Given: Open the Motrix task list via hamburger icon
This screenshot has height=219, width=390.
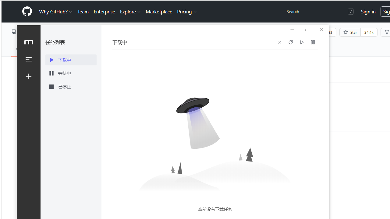Looking at the screenshot, I should (x=28, y=59).
